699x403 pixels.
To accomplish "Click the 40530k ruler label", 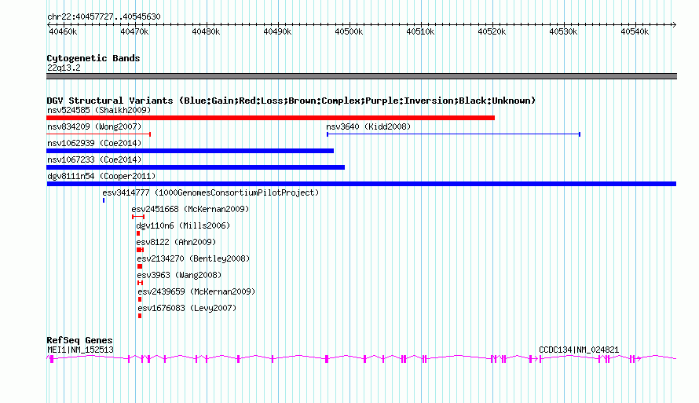I will tap(563, 31).
